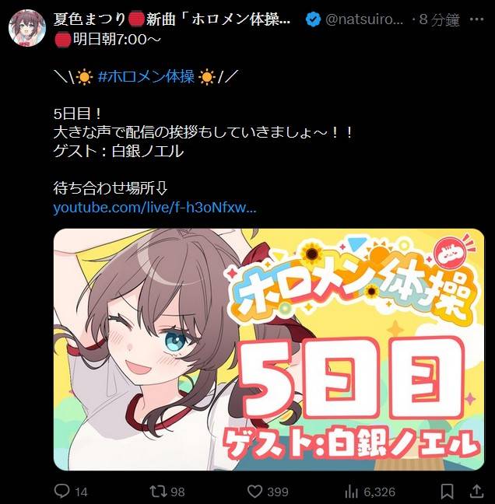View analytics via bar chart icon
This screenshot has width=495, height=504.
pos(351,492)
